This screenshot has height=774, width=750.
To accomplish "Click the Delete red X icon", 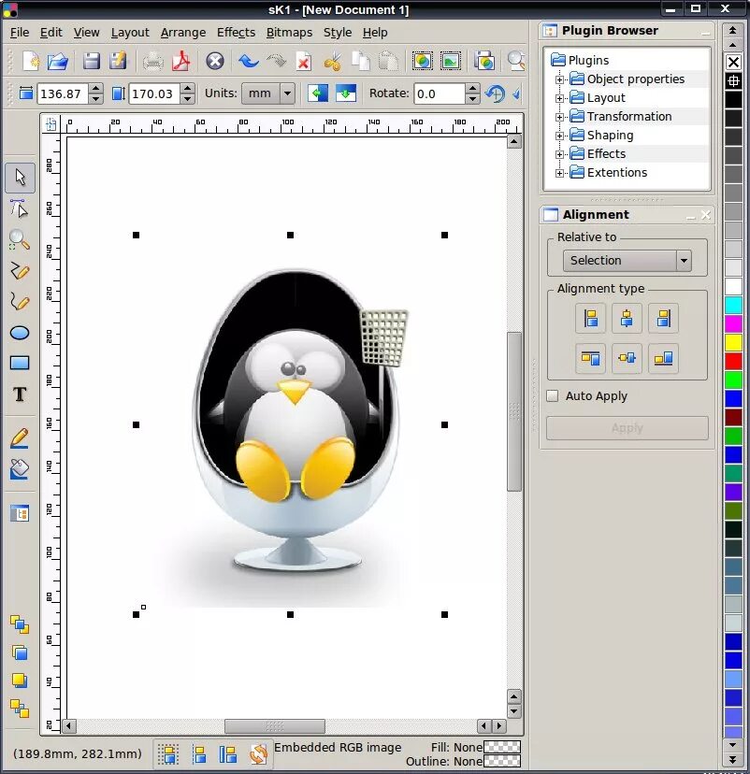I will [303, 62].
